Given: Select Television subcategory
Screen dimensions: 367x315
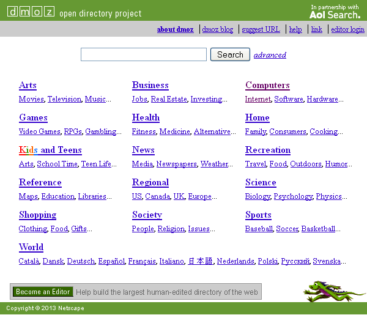Looking at the screenshot, I should [x=65, y=99].
